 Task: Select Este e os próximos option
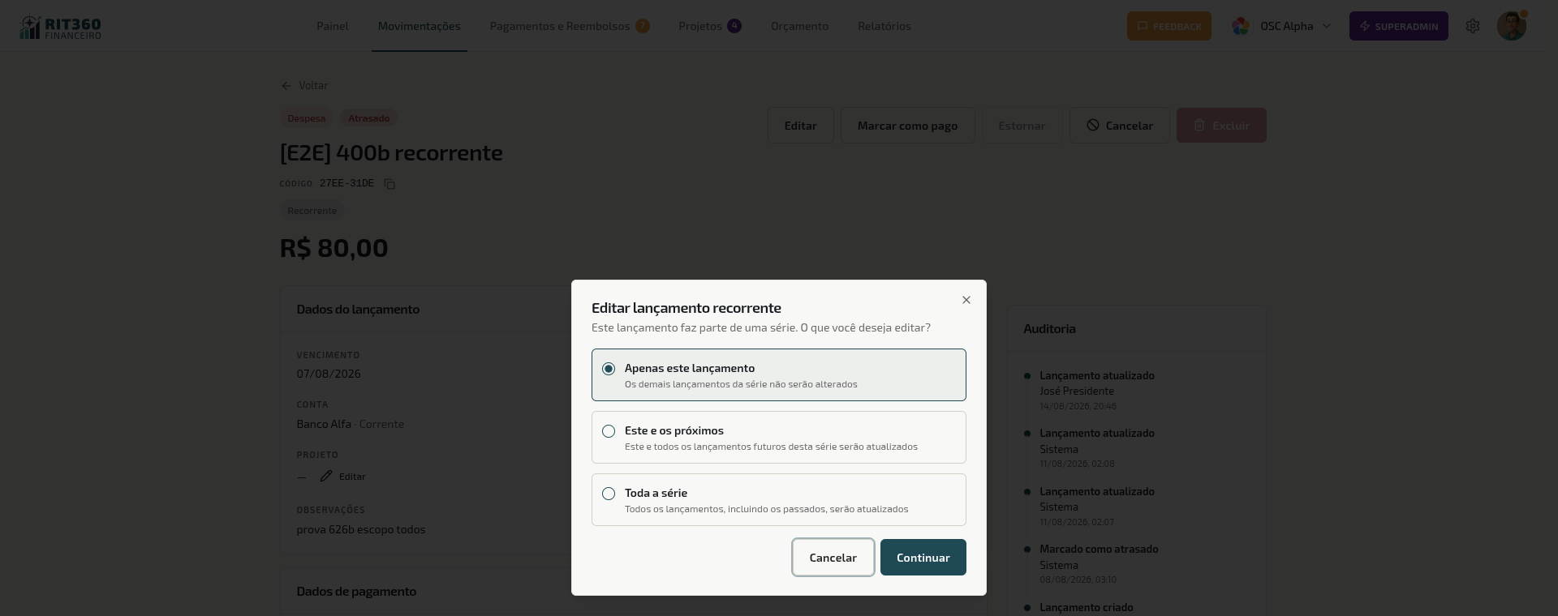click(x=779, y=437)
